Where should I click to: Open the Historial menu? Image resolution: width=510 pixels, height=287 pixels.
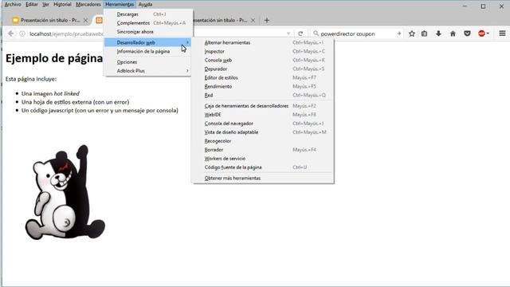point(62,5)
